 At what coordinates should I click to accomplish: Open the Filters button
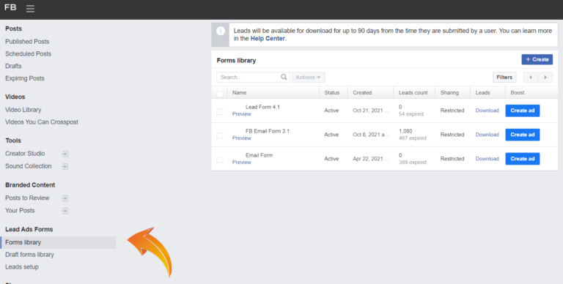[504, 77]
